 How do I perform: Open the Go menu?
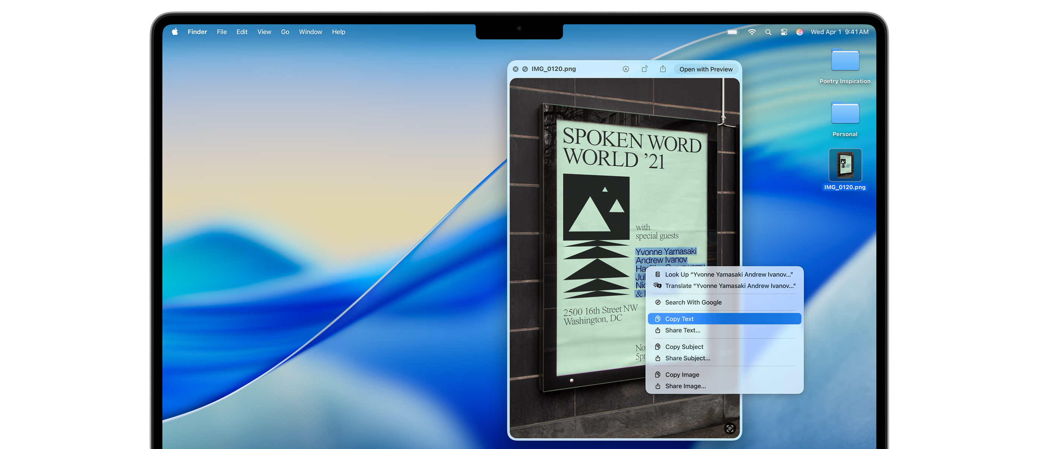285,32
